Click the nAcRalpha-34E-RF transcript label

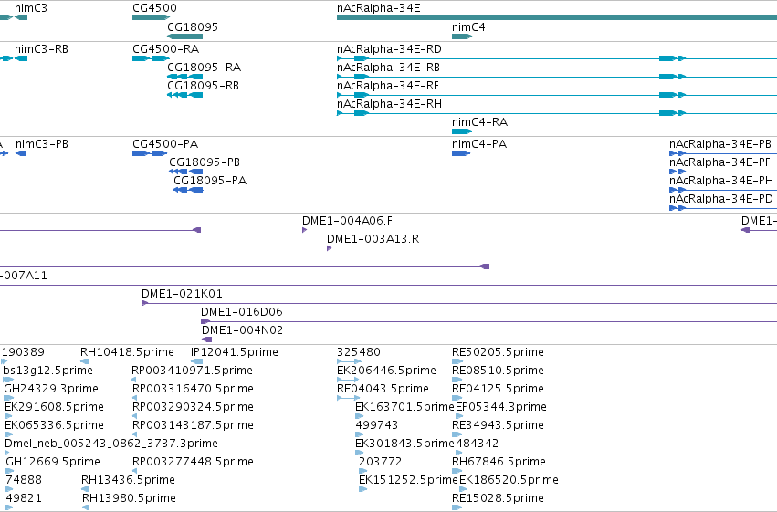[388, 85]
